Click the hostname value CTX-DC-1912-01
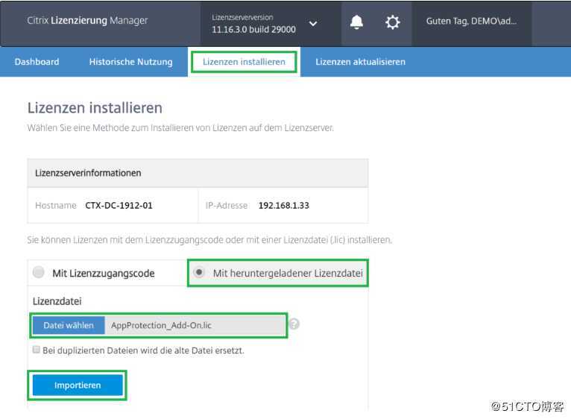 click(119, 206)
